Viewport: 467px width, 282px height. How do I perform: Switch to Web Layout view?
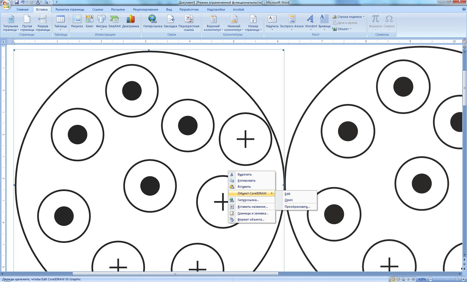(x=403, y=279)
